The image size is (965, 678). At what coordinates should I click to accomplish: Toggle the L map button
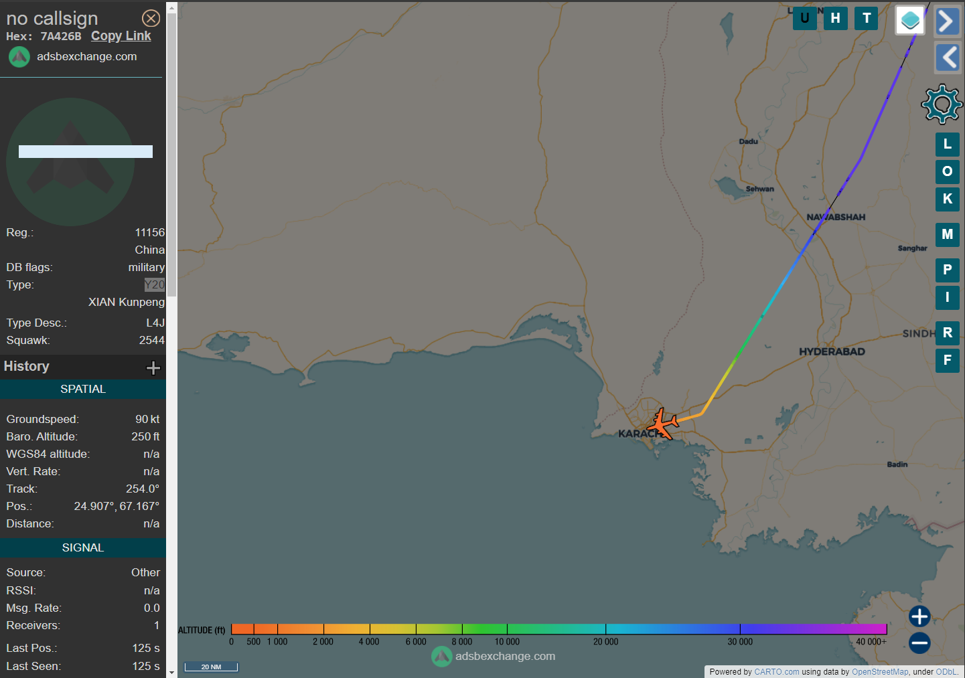[948, 144]
